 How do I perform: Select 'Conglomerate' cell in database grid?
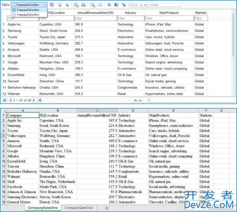coord(130,88)
